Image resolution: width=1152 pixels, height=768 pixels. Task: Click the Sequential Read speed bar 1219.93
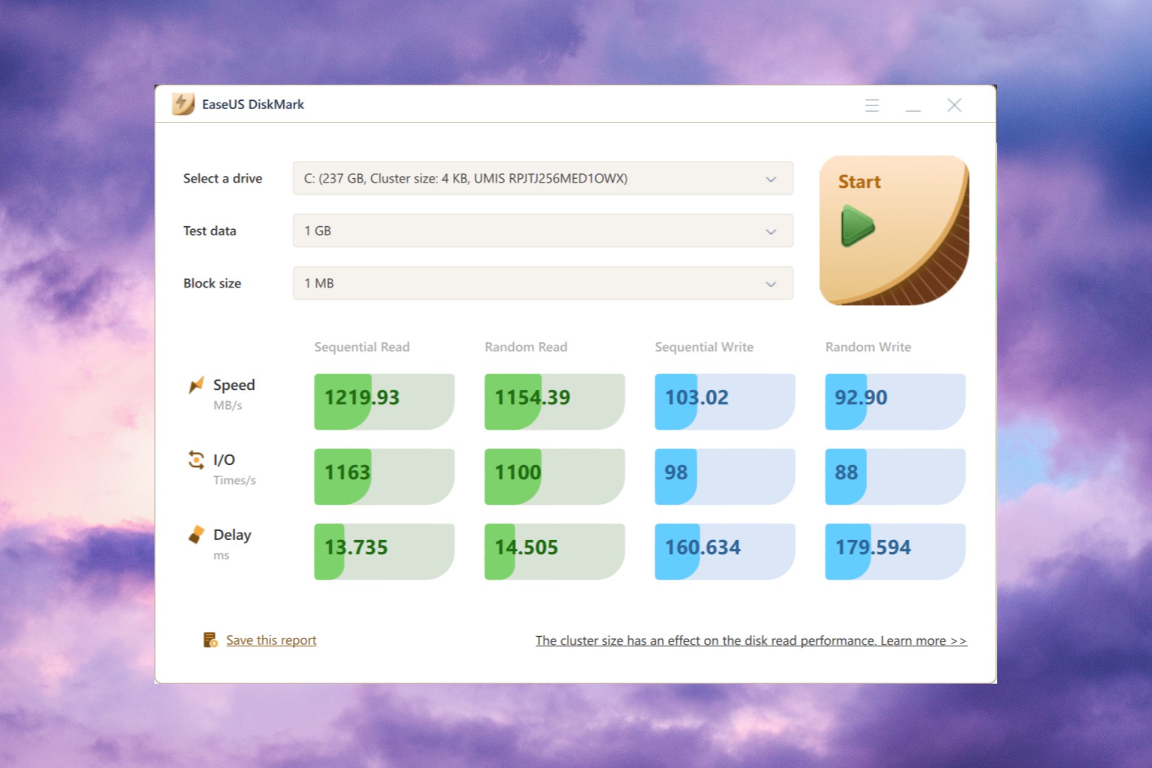[x=384, y=401]
